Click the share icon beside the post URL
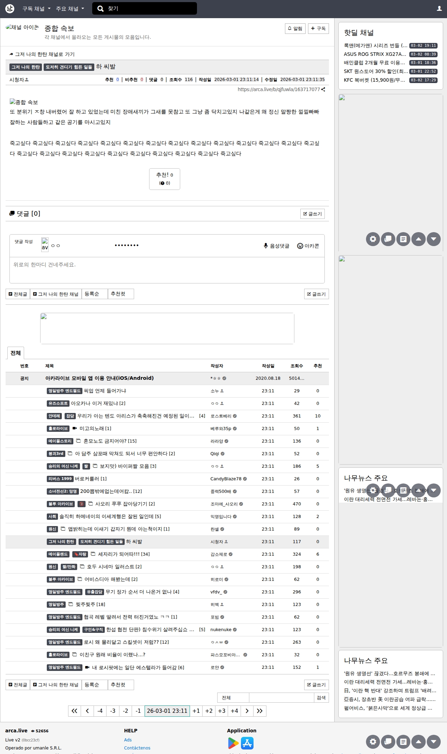Image resolution: width=447 pixels, height=754 pixels. 323,89
